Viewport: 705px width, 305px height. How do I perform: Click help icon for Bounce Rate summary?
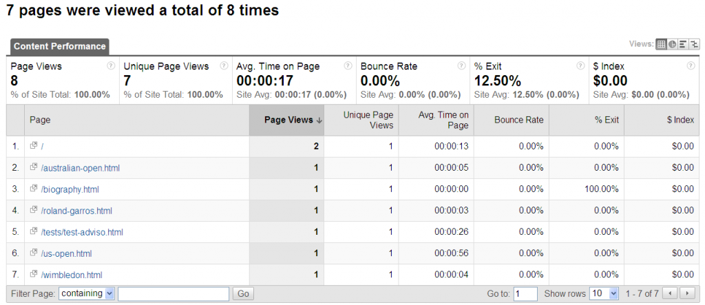tap(461, 66)
